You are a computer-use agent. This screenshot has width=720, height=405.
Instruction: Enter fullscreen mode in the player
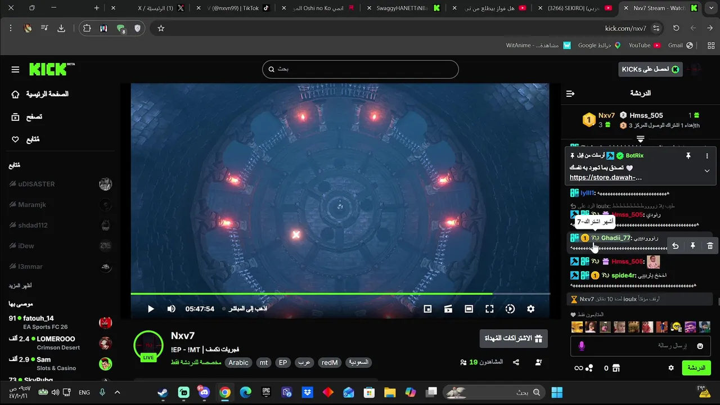click(489, 309)
